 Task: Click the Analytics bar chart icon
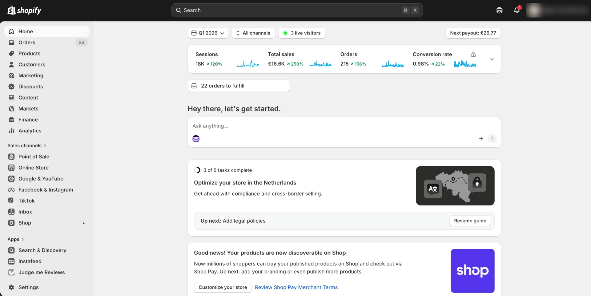point(11,131)
